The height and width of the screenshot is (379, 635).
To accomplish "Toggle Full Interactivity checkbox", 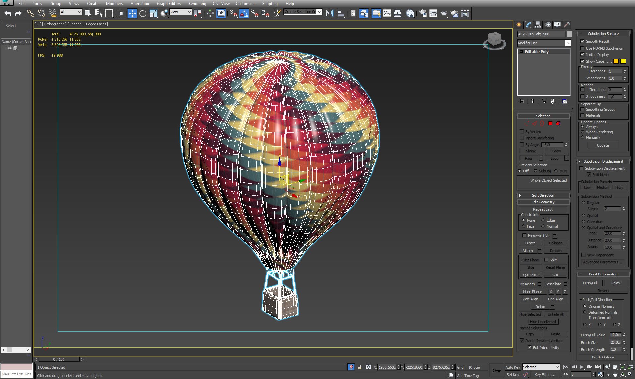I will [529, 348].
